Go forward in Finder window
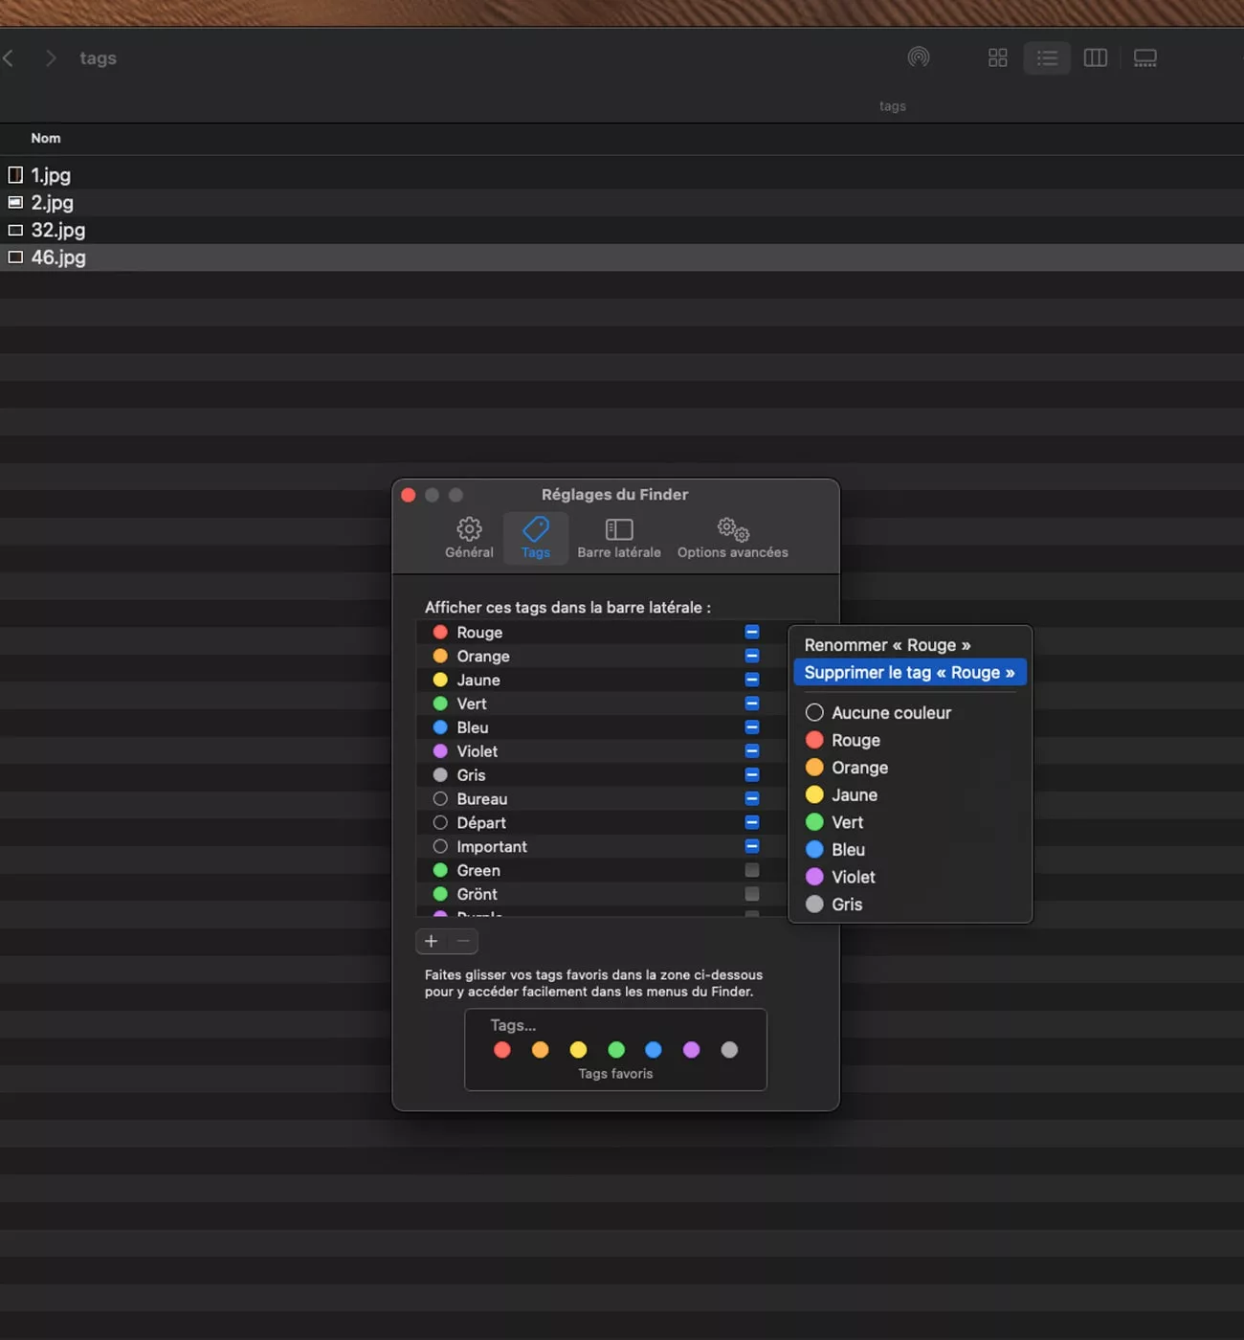Viewport: 1244px width, 1340px height. click(x=51, y=58)
